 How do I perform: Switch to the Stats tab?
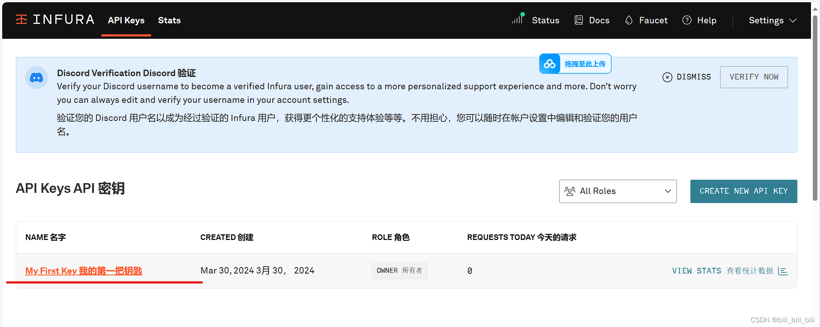(169, 20)
